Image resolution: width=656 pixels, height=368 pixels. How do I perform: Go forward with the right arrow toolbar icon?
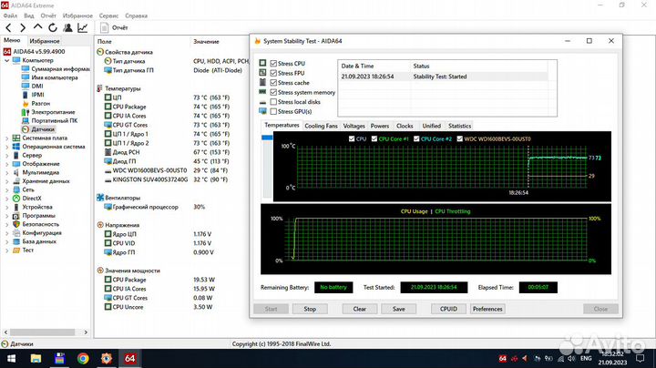(23, 28)
